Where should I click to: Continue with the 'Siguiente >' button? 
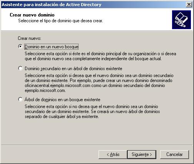[x=142, y=154]
